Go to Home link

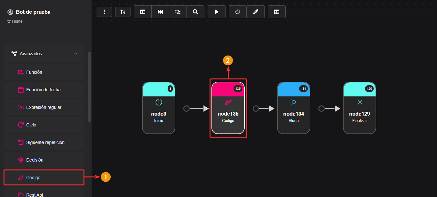click(x=17, y=21)
